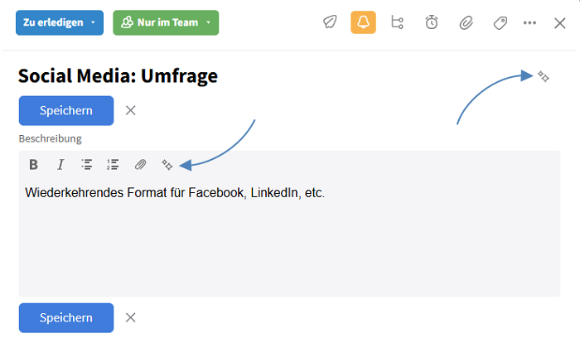This screenshot has height=343, width=580.
Task: Toggle bold formatting in description editor
Action: pyautogui.click(x=33, y=164)
